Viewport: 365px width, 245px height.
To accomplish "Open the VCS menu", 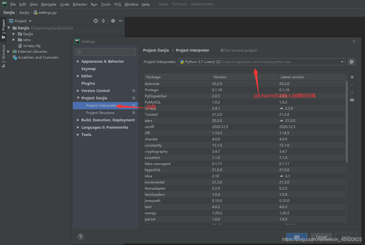I will click(117, 4).
